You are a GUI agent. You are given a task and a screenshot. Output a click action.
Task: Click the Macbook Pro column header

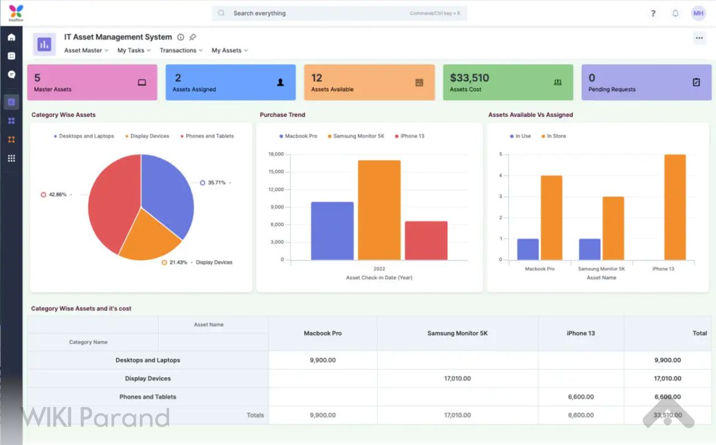323,333
